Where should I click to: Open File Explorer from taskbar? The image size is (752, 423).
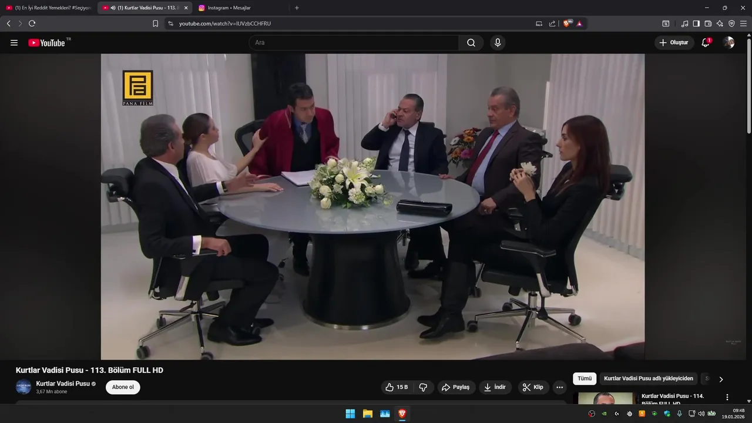tap(368, 414)
